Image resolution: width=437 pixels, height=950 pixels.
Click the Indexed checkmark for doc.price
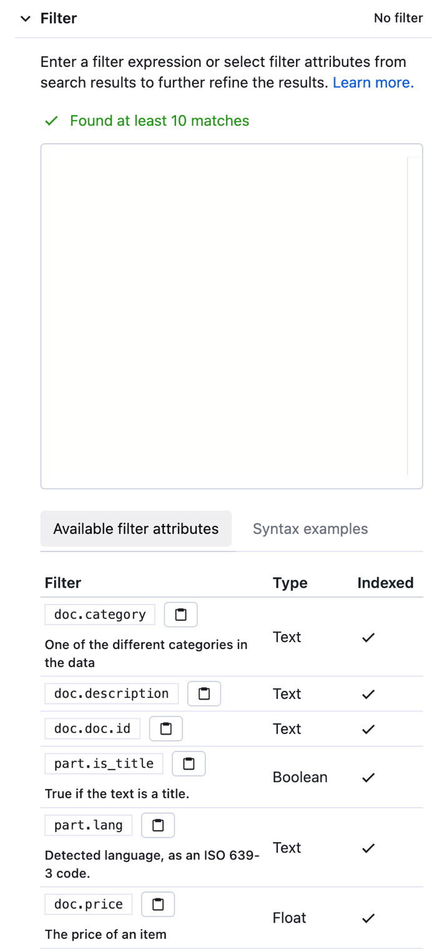pos(368,918)
